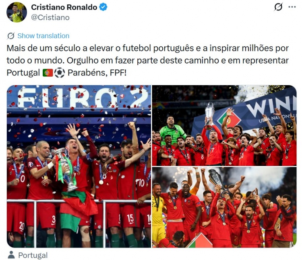Click the tweet text starting Mais de um século
The height and width of the screenshot is (260, 302).
tap(147, 60)
